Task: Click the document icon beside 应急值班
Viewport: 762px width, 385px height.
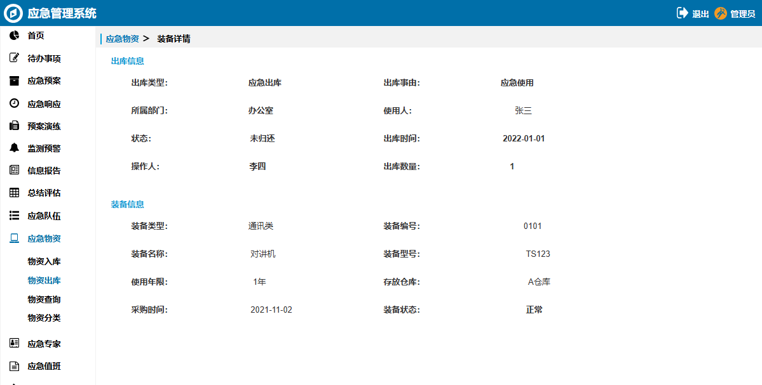Action: tap(14, 366)
